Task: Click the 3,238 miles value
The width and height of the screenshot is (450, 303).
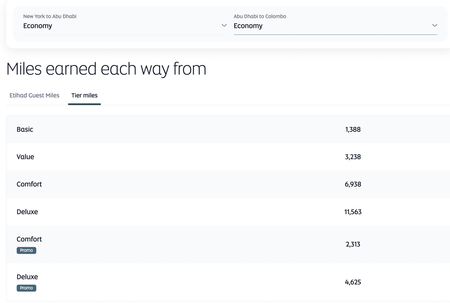Action: (353, 157)
